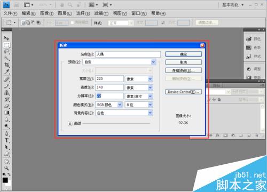Click the lock position icon in Layers panel
The height and width of the screenshot is (192, 267).
[x=214, y=100]
